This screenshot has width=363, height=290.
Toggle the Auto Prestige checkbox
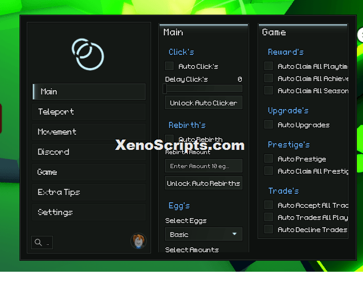pyautogui.click(x=269, y=158)
